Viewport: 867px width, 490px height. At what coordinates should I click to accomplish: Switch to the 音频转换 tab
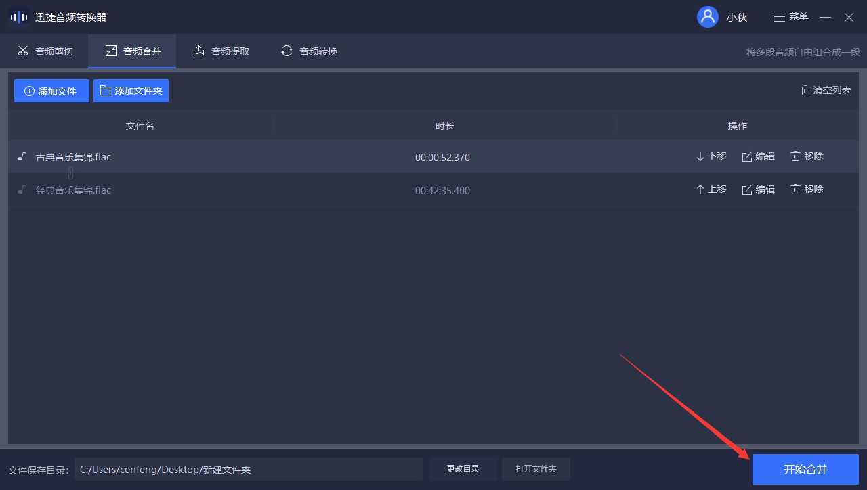click(x=309, y=51)
